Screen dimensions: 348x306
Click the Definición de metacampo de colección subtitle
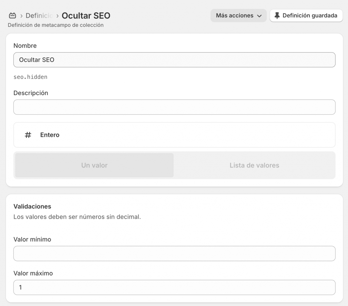click(x=55, y=25)
